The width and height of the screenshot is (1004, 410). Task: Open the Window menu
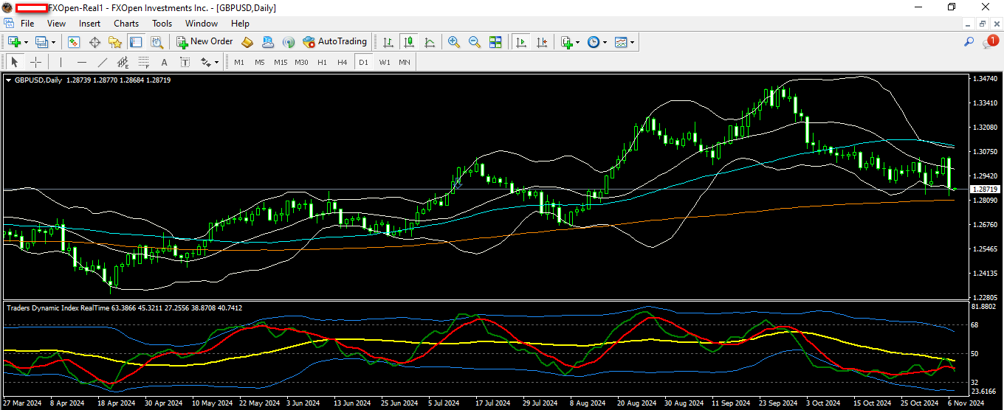[x=202, y=23]
